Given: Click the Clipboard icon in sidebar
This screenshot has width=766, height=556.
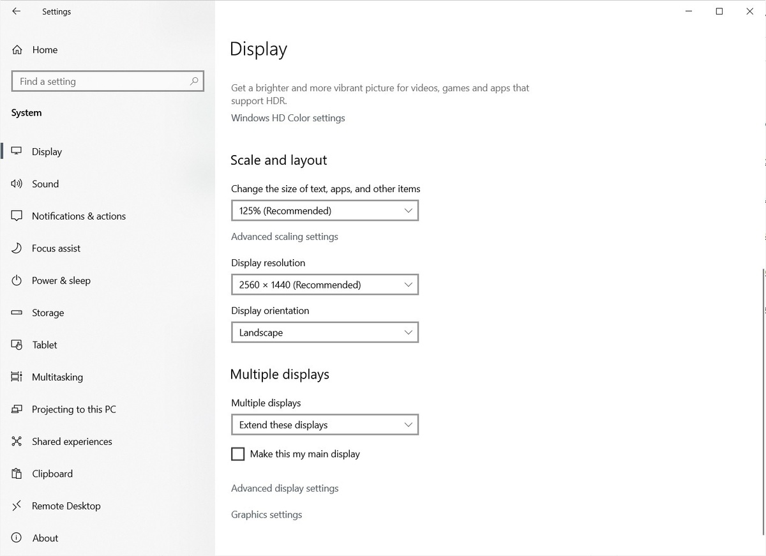Looking at the screenshot, I should click(17, 474).
